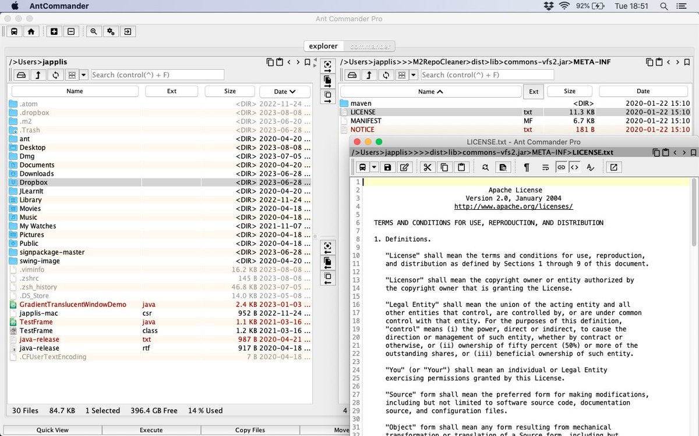The width and height of the screenshot is (699, 436).
Task: Click the exit arrow icon in main toolbar
Action: pyautogui.click(x=128, y=31)
